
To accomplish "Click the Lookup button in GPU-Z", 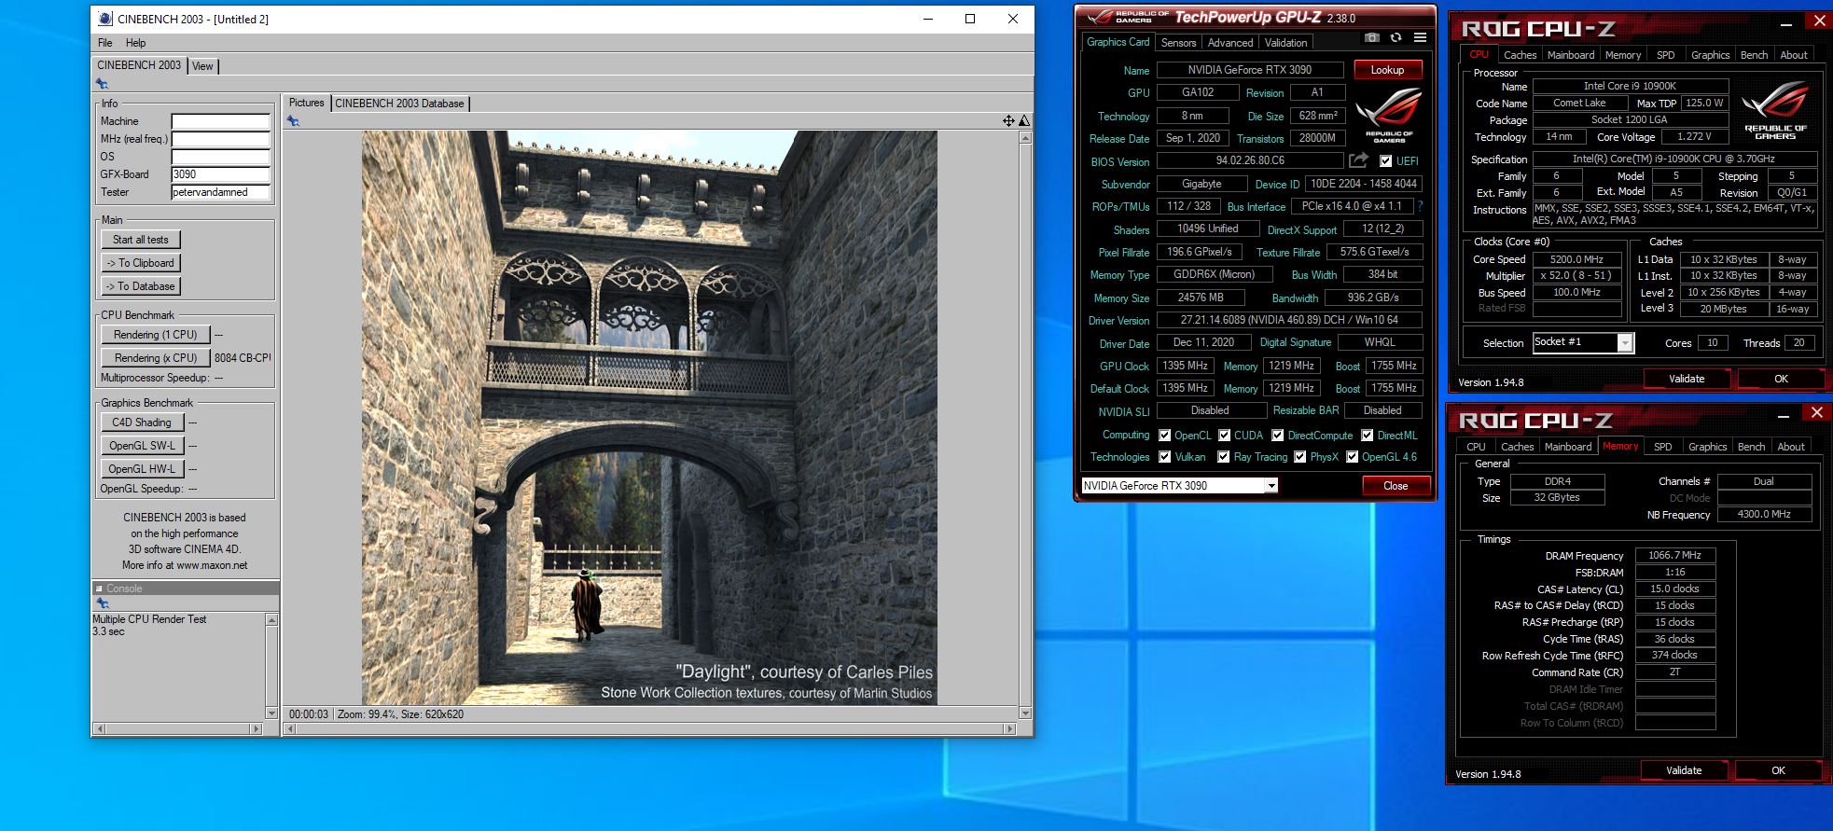I will [x=1387, y=70].
